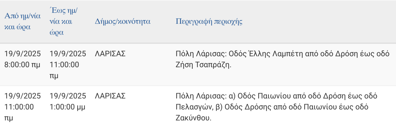Click the second row start date 19/9/2025
396x127 pixels.
pos(23,96)
